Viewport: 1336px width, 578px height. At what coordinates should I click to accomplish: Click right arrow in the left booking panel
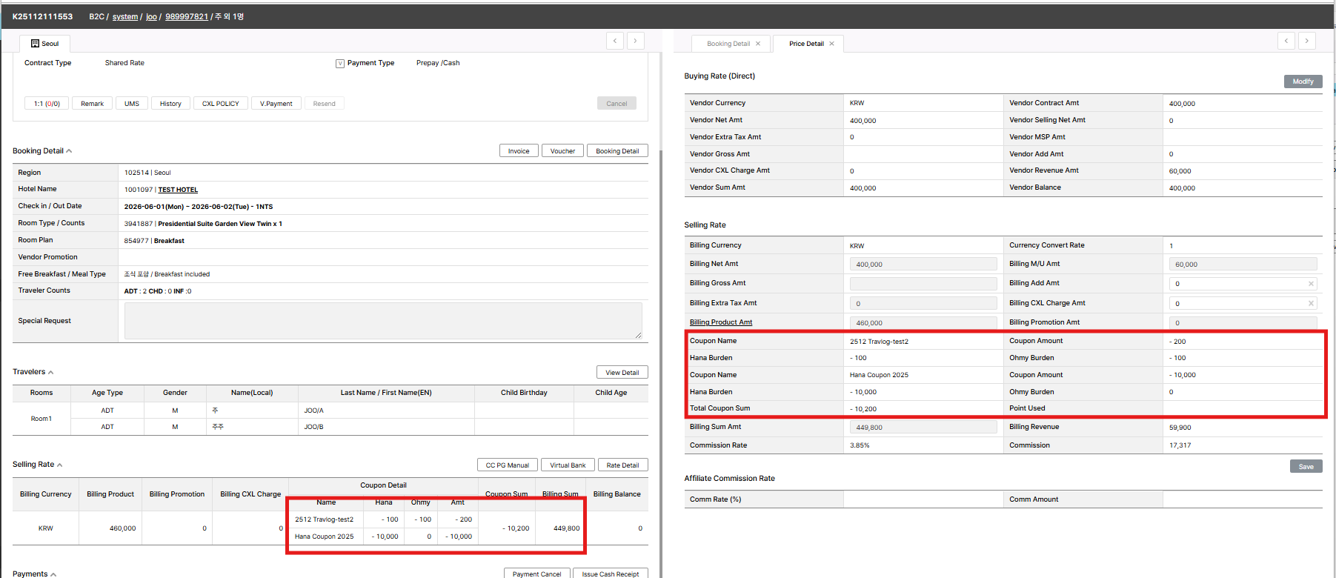click(x=636, y=41)
